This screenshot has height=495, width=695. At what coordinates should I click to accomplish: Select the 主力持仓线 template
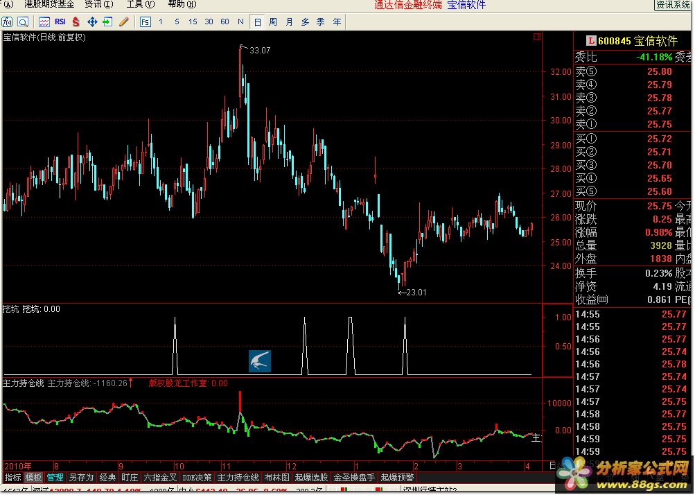coord(238,478)
